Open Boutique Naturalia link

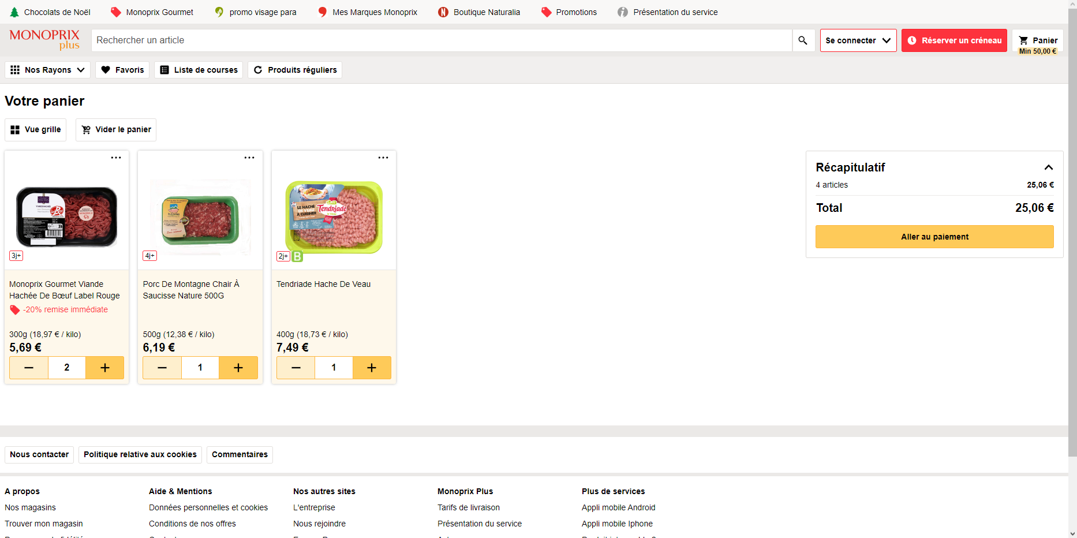479,12
